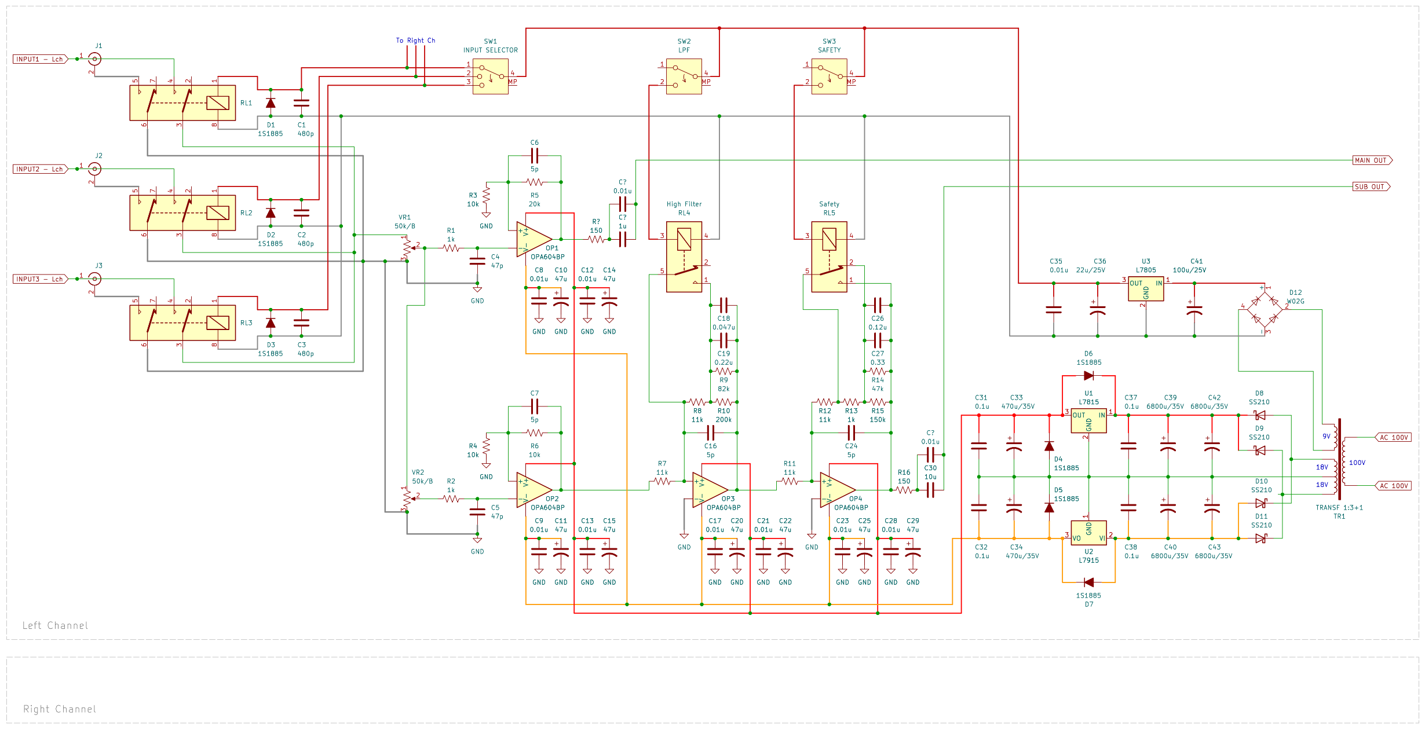The image size is (1425, 729).
Task: Select the Safety RL5 relay component
Action: pyautogui.click(x=829, y=257)
